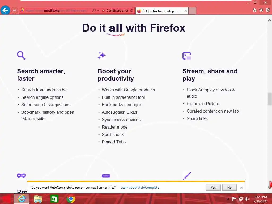The width and height of the screenshot is (272, 204).
Task: Click the Forward navigation arrow
Action: click(15, 10)
